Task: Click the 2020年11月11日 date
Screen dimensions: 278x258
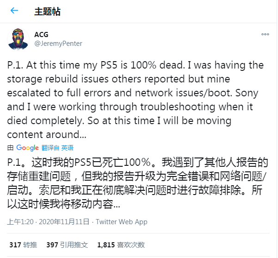Action: pyautogui.click(x=63, y=221)
